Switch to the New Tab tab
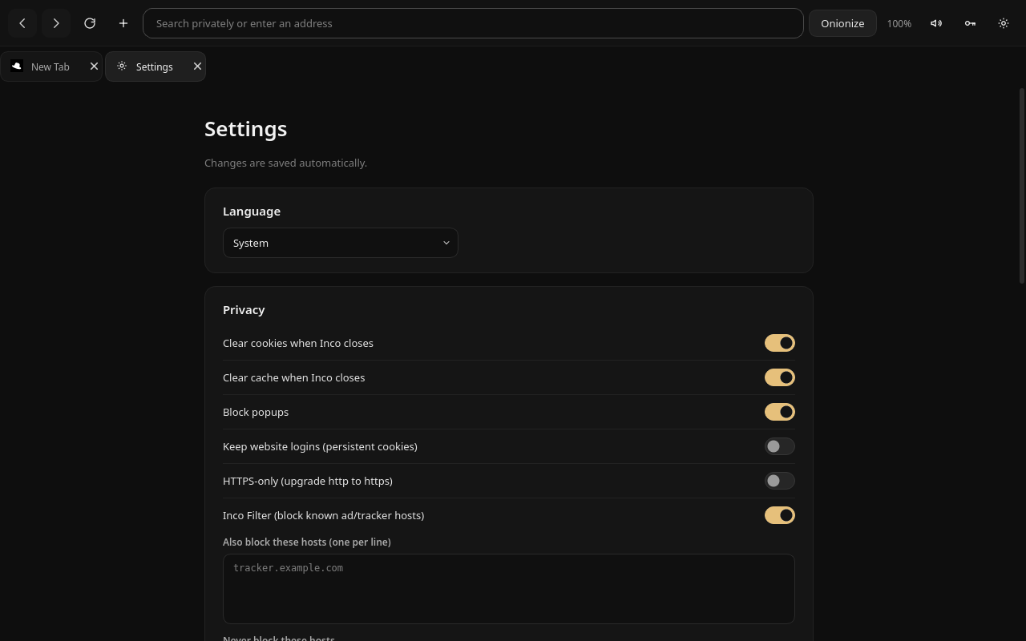Image resolution: width=1026 pixels, height=641 pixels. (x=50, y=67)
